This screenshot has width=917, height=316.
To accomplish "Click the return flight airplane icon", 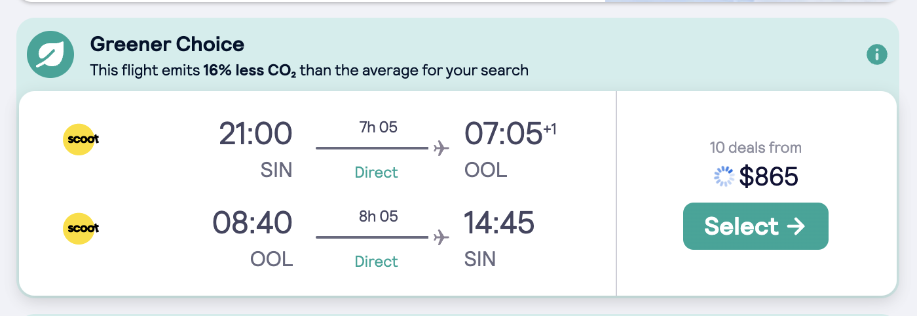I will coord(441,237).
